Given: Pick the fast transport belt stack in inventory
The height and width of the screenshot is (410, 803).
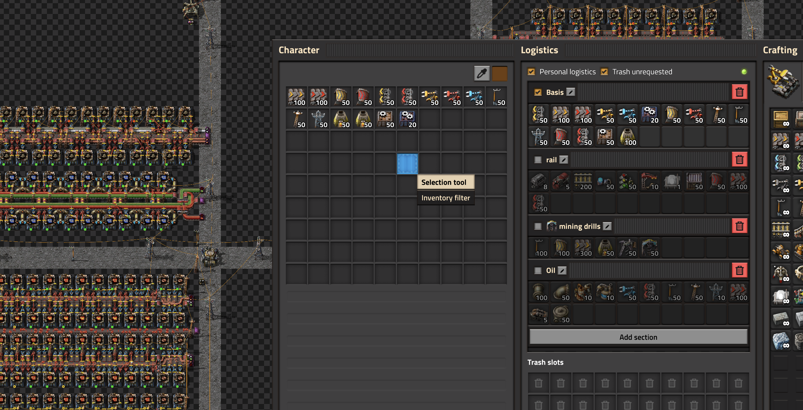Looking at the screenshot, I should (319, 97).
